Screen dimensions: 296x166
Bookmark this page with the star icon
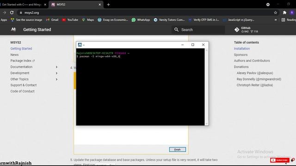[276, 12]
